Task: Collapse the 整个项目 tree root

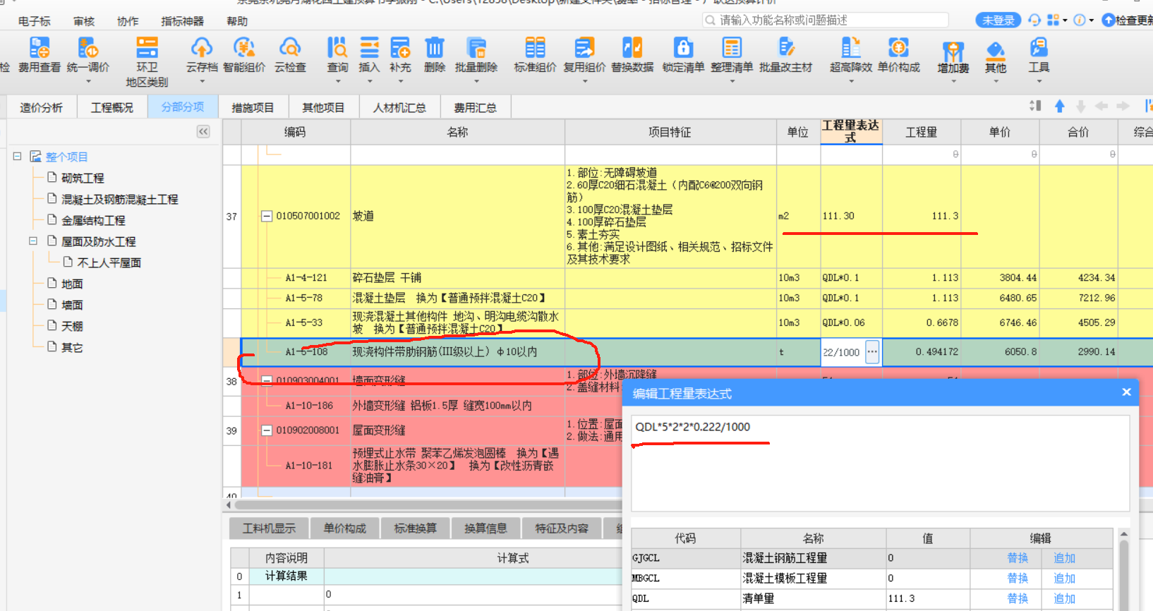Action: click(17, 157)
